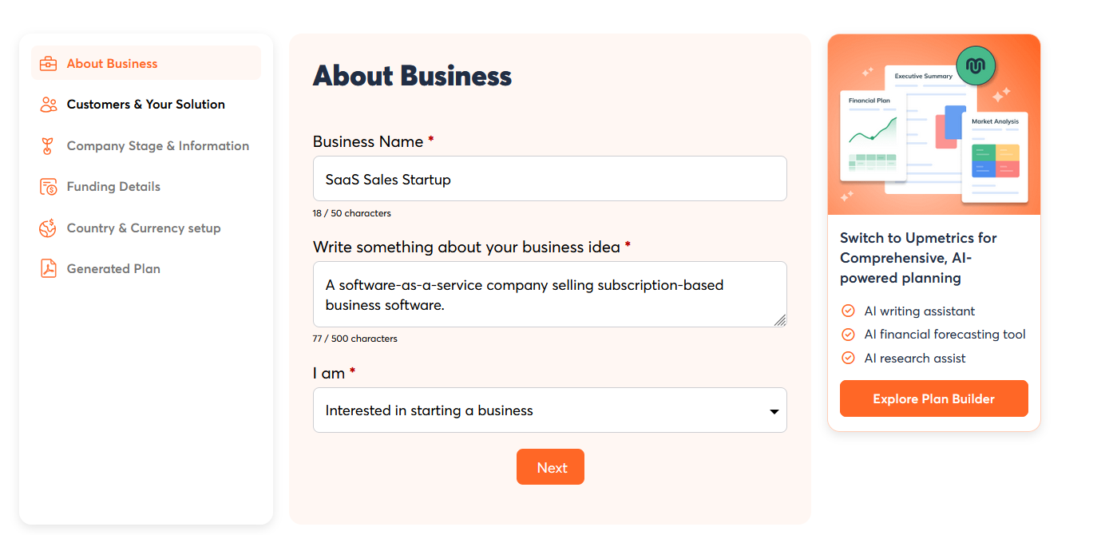The height and width of the screenshot is (535, 1109).
Task: Click the Customers & Your Solution people icon
Action: click(48, 105)
